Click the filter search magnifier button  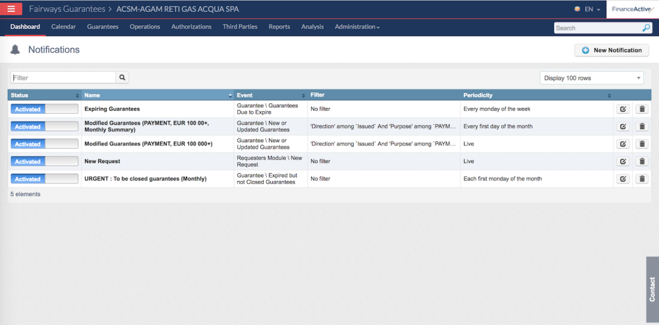click(123, 78)
